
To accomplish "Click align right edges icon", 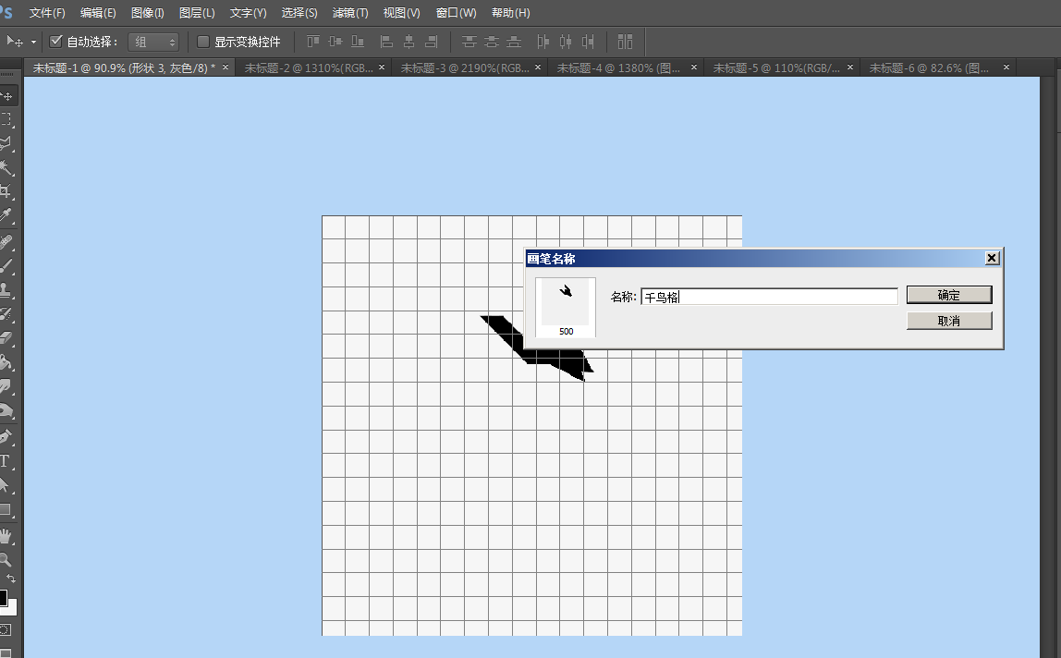I will coord(431,42).
